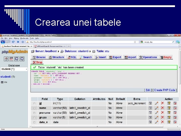Go to Firefox home page icon

click(23, 42)
